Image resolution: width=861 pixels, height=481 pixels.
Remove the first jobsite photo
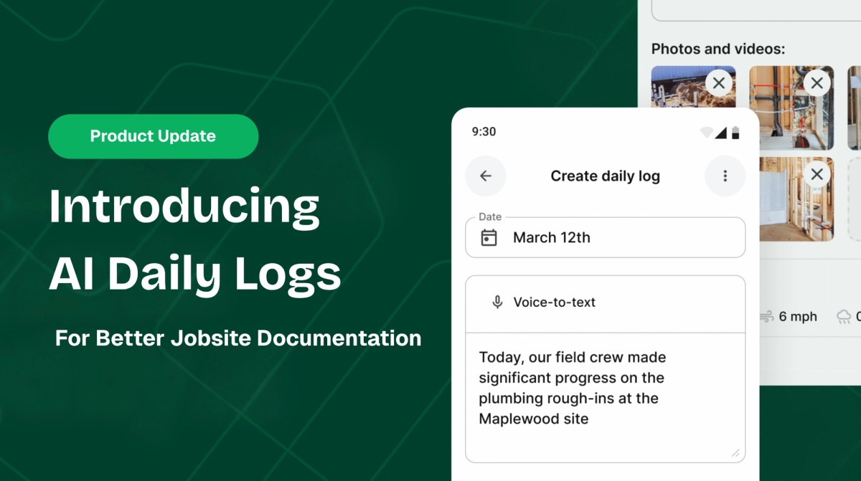click(718, 83)
